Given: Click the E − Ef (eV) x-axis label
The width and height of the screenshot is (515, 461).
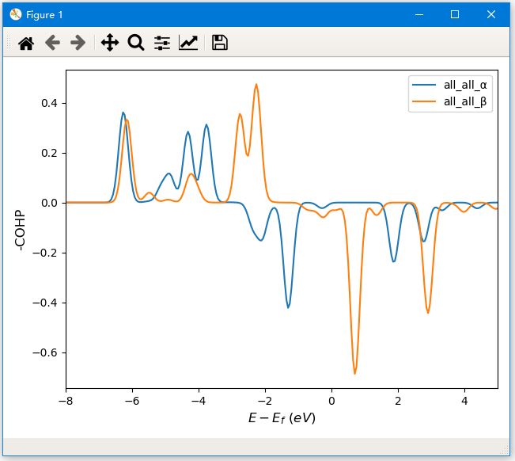Looking at the screenshot, I should 282,418.
